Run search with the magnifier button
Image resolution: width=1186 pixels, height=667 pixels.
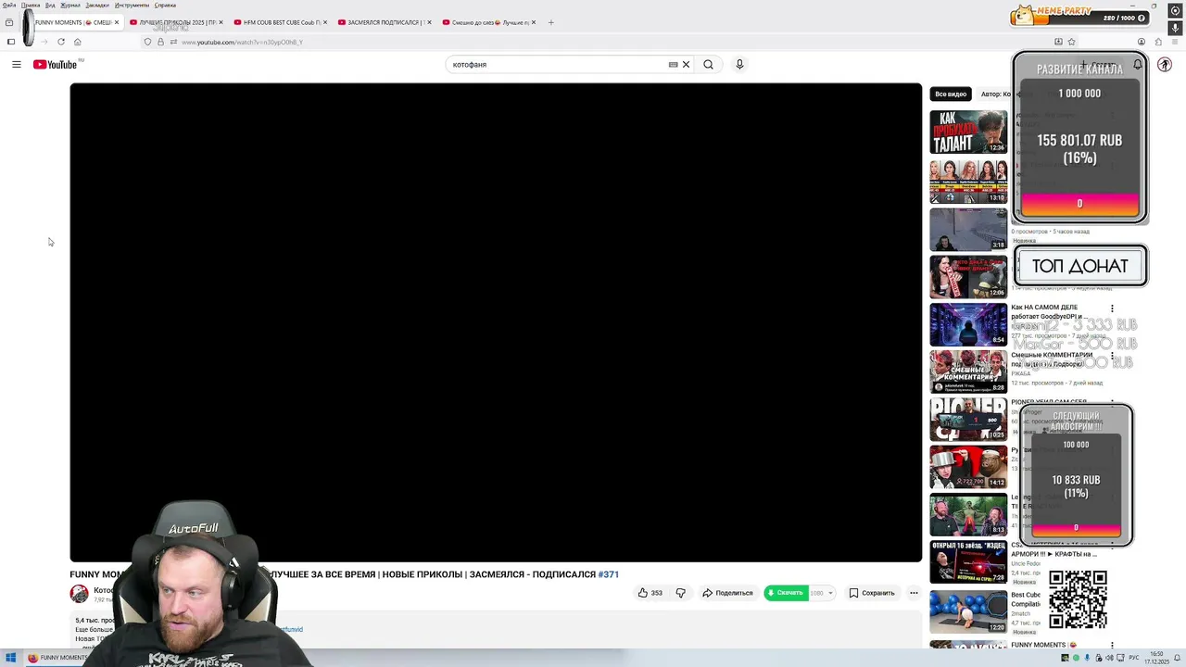708,64
